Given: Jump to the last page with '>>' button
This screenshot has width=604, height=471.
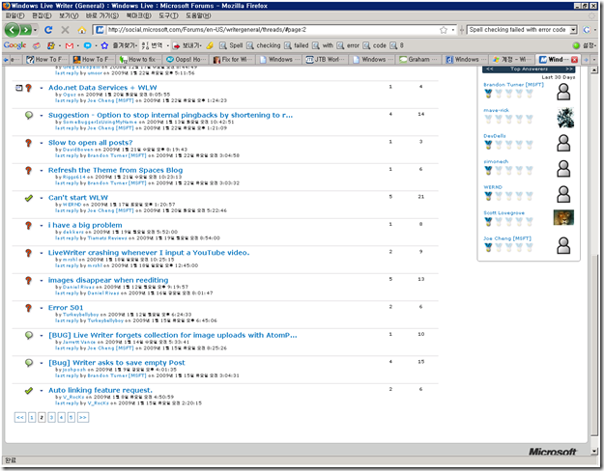Looking at the screenshot, I should pyautogui.click(x=83, y=418).
